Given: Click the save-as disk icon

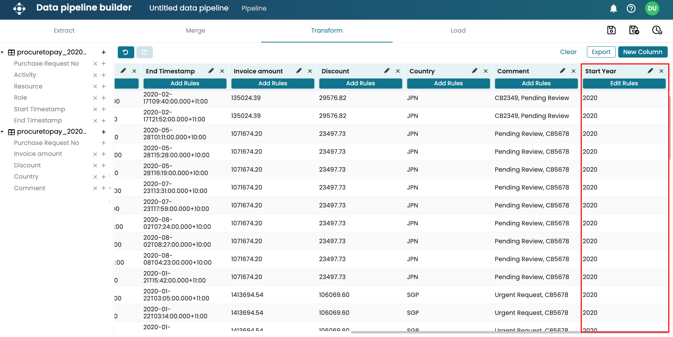Looking at the screenshot, I should pyautogui.click(x=634, y=30).
